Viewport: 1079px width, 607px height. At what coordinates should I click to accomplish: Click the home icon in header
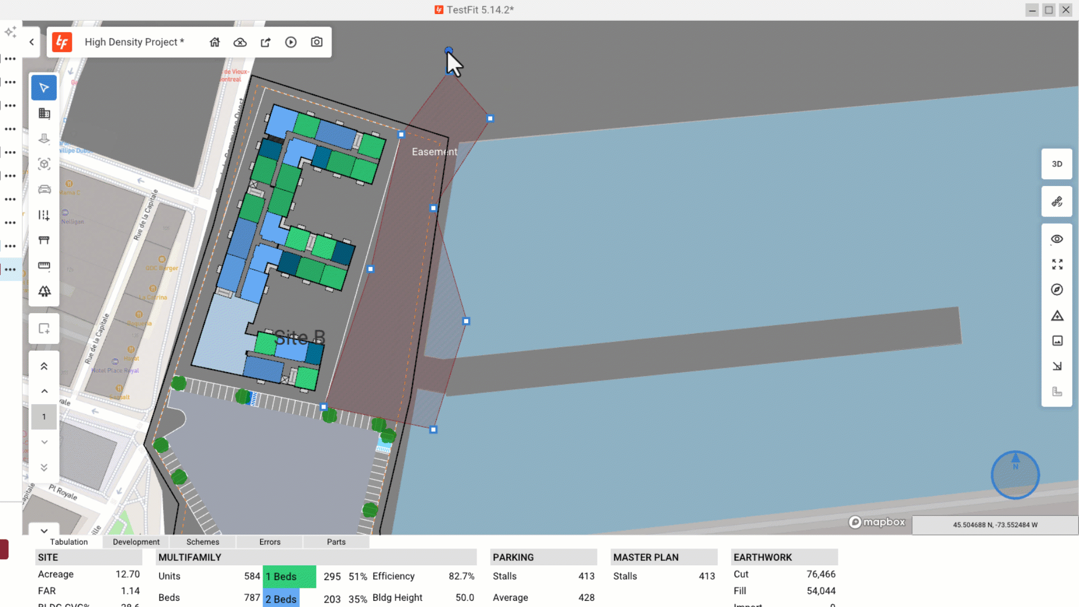click(215, 42)
